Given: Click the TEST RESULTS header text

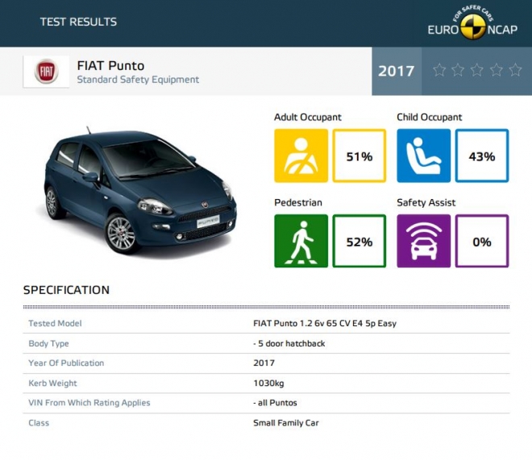Looking at the screenshot, I should point(78,22).
